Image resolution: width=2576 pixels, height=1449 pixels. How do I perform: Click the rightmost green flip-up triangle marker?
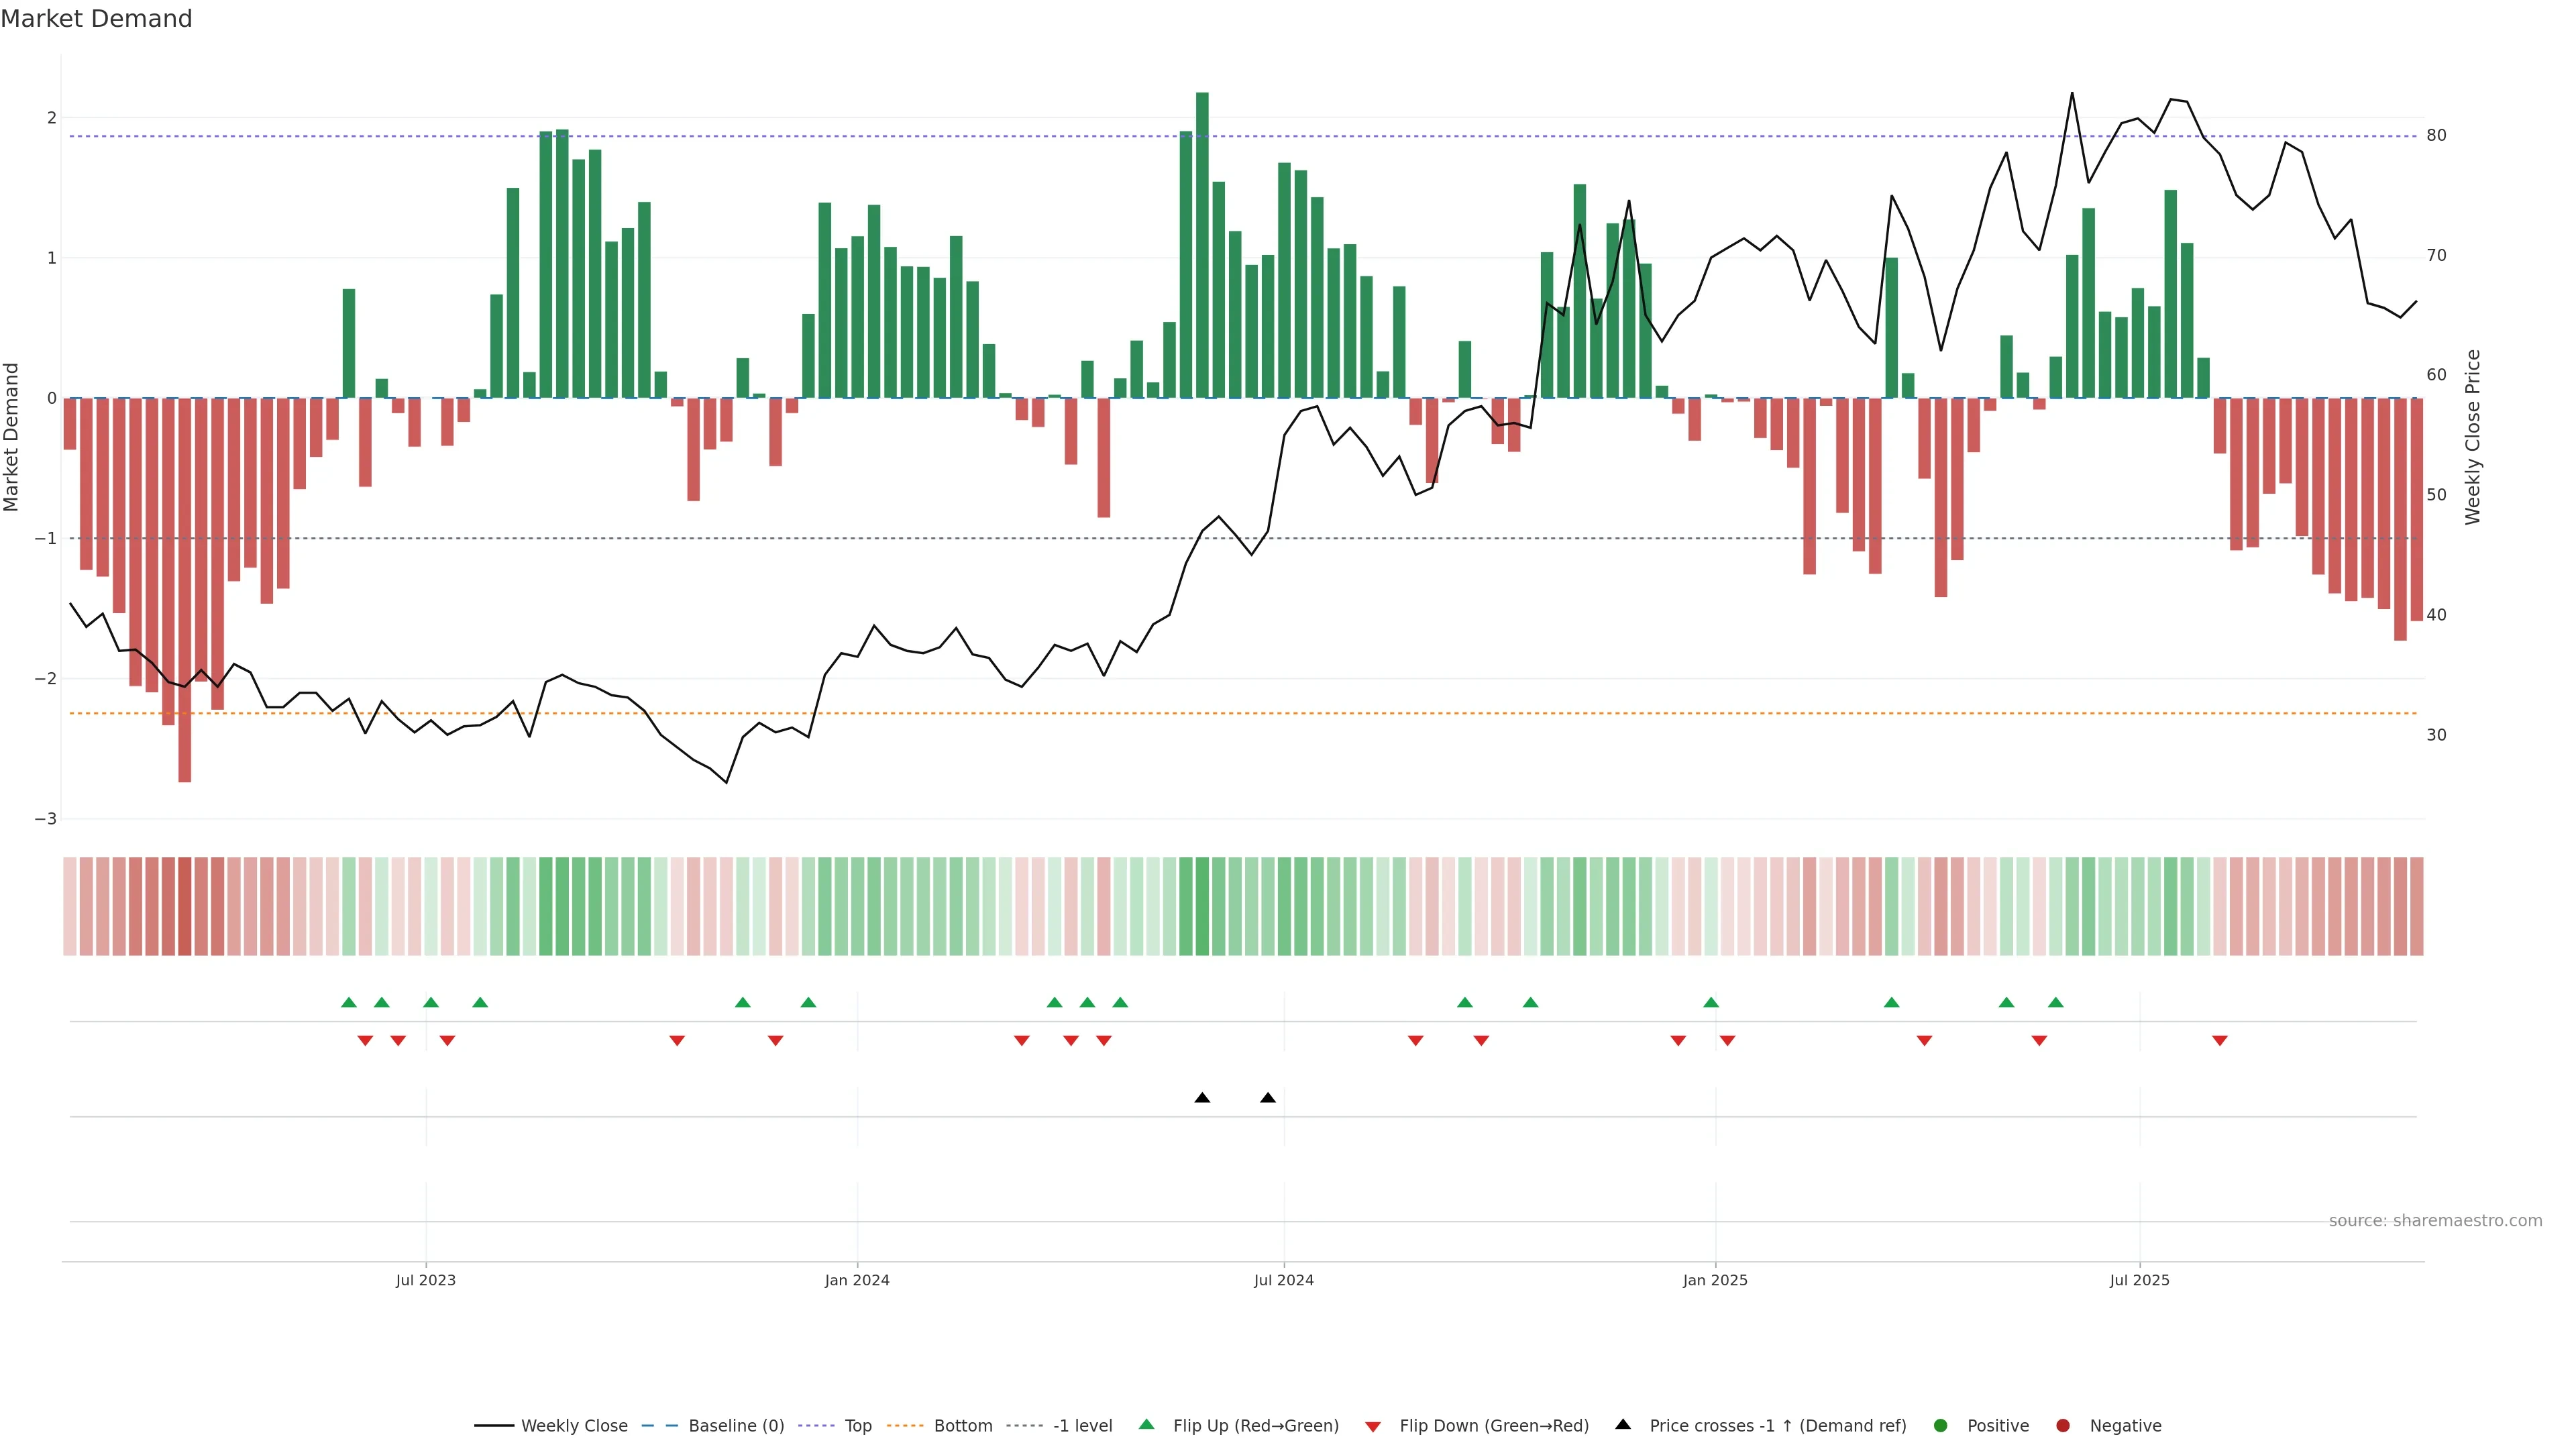point(2056,1003)
